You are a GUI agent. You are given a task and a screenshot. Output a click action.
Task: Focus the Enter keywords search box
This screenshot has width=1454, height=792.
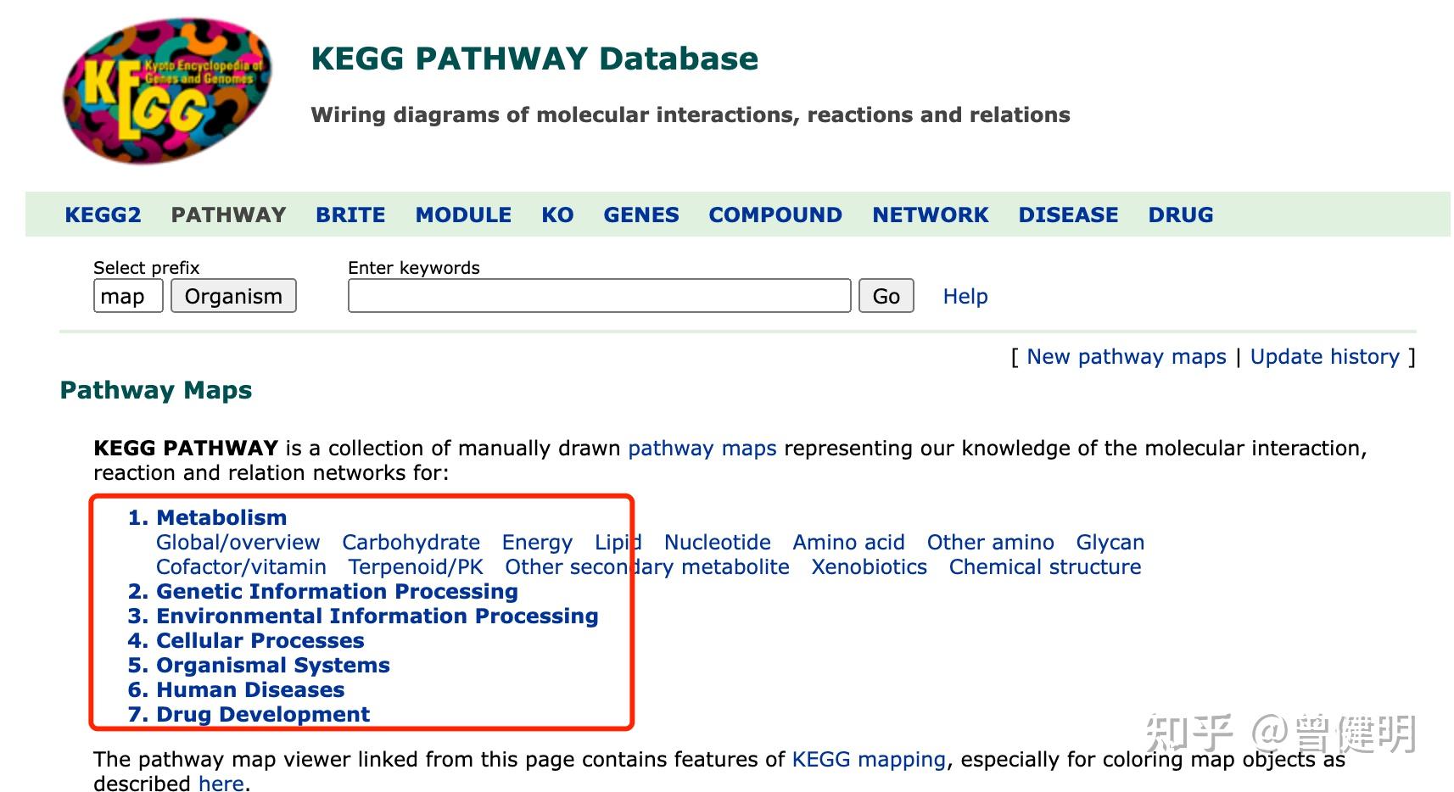(x=599, y=296)
